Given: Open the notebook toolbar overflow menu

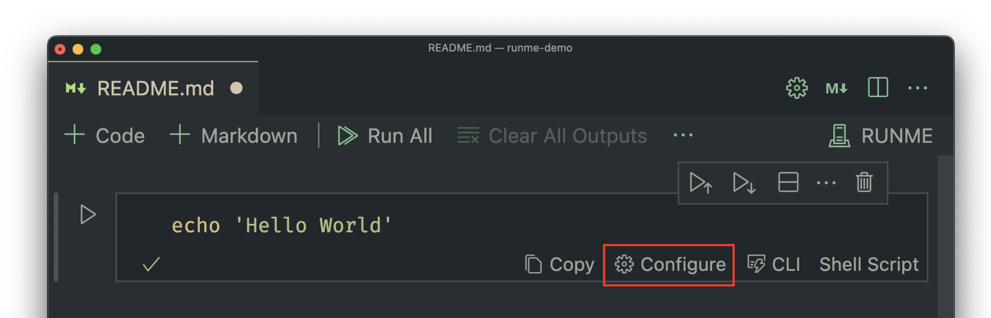Looking at the screenshot, I should click(x=683, y=135).
